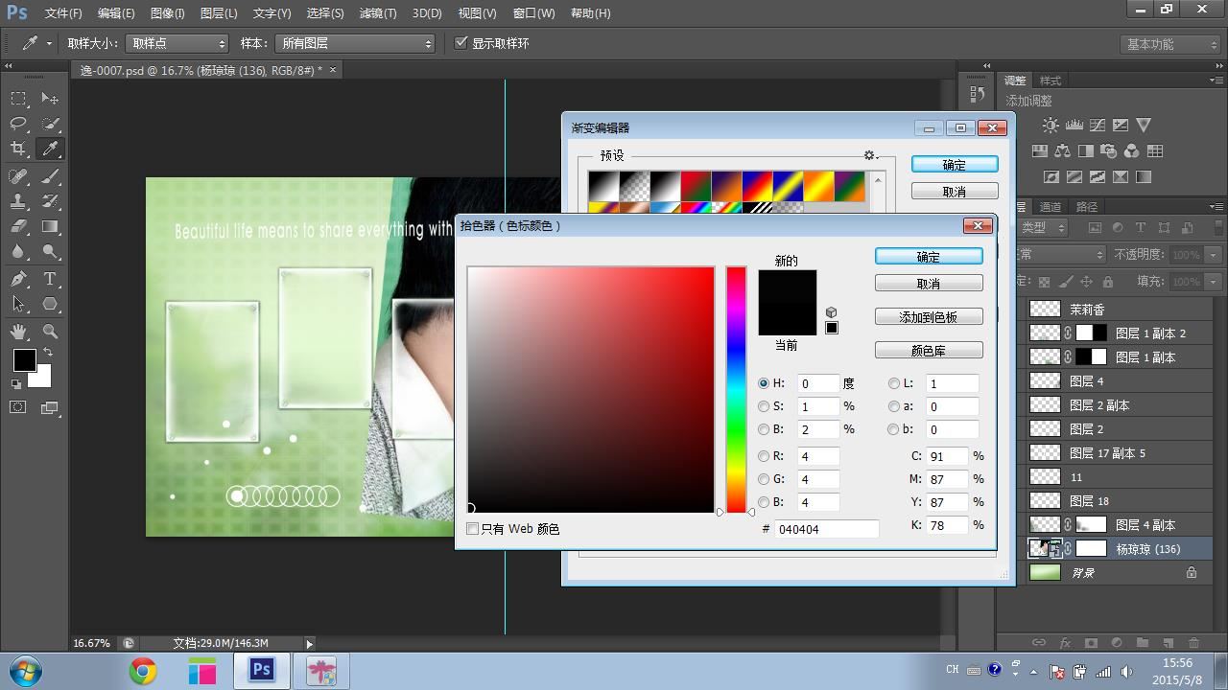Select the Lasso tool
The width and height of the screenshot is (1228, 690).
(x=18, y=124)
